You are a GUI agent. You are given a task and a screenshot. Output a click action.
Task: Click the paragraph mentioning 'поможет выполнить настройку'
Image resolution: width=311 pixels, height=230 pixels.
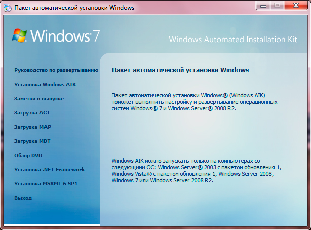(x=195, y=102)
